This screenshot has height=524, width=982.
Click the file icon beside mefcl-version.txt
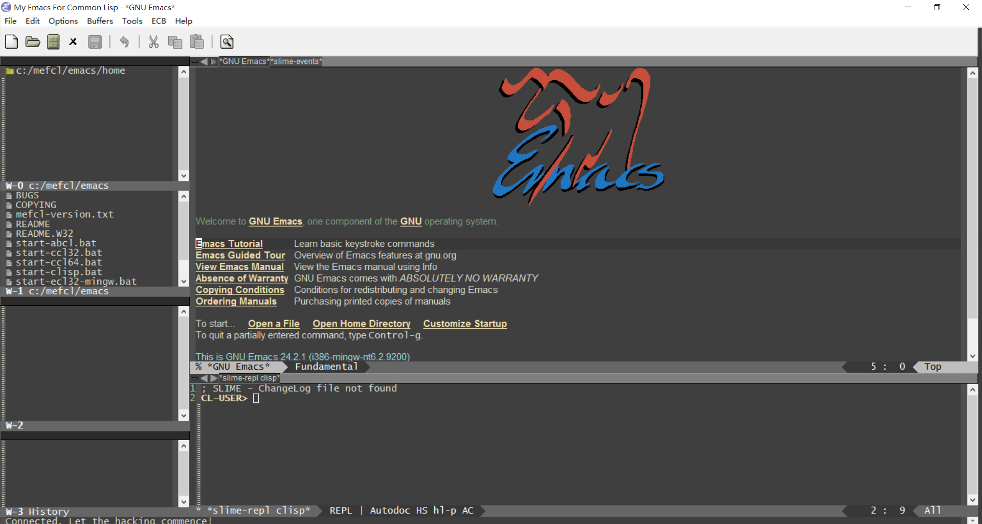9,215
